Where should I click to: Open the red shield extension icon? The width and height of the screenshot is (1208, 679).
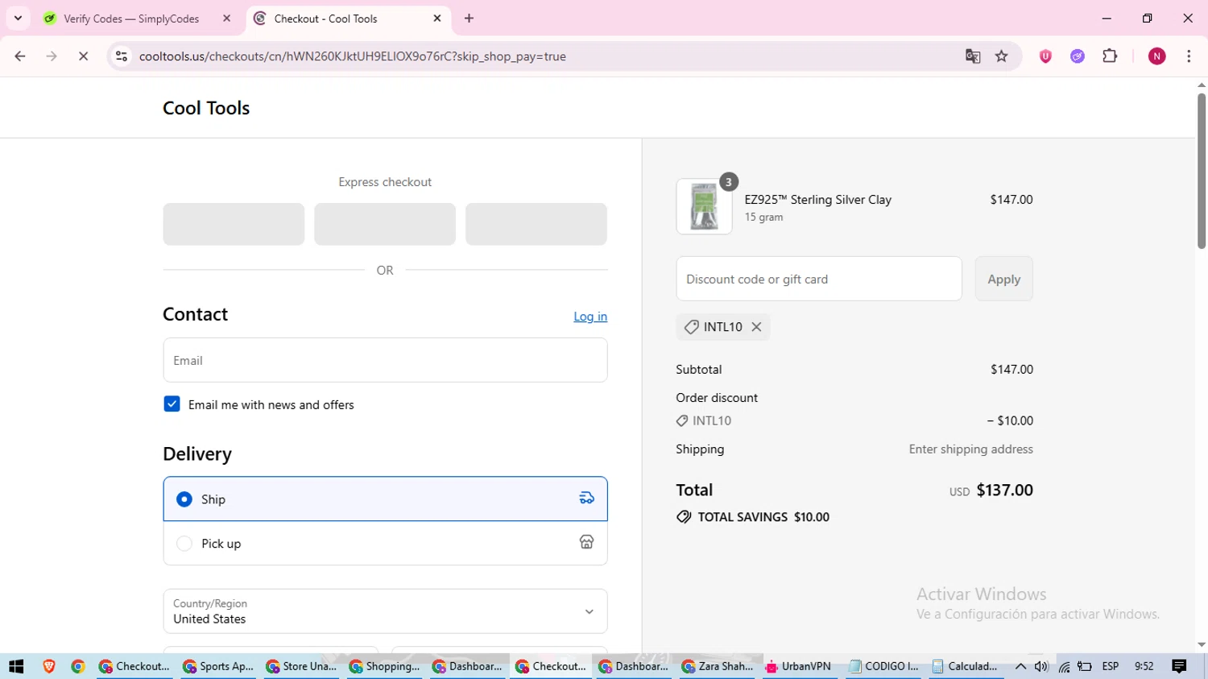point(1045,56)
